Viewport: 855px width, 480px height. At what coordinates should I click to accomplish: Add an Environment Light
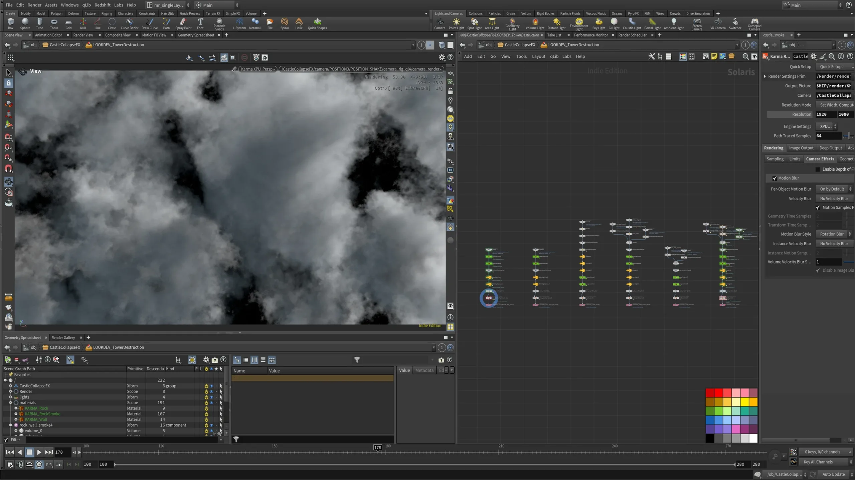pyautogui.click(x=579, y=23)
